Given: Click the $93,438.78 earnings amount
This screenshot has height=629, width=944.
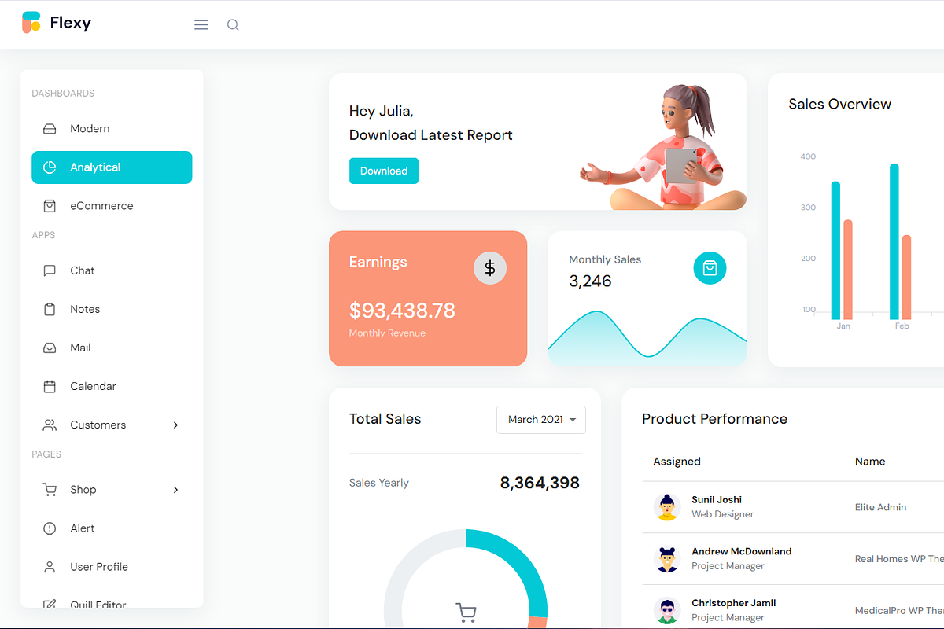Looking at the screenshot, I should point(402,311).
